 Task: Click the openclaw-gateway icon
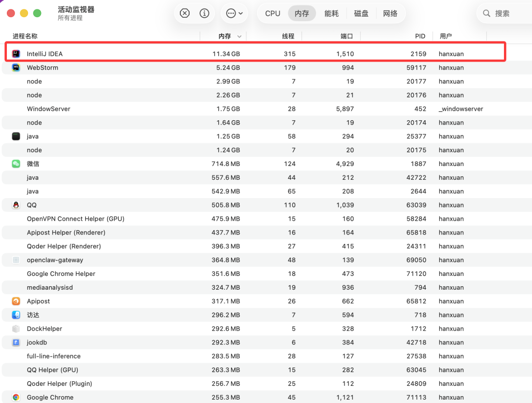(16, 260)
